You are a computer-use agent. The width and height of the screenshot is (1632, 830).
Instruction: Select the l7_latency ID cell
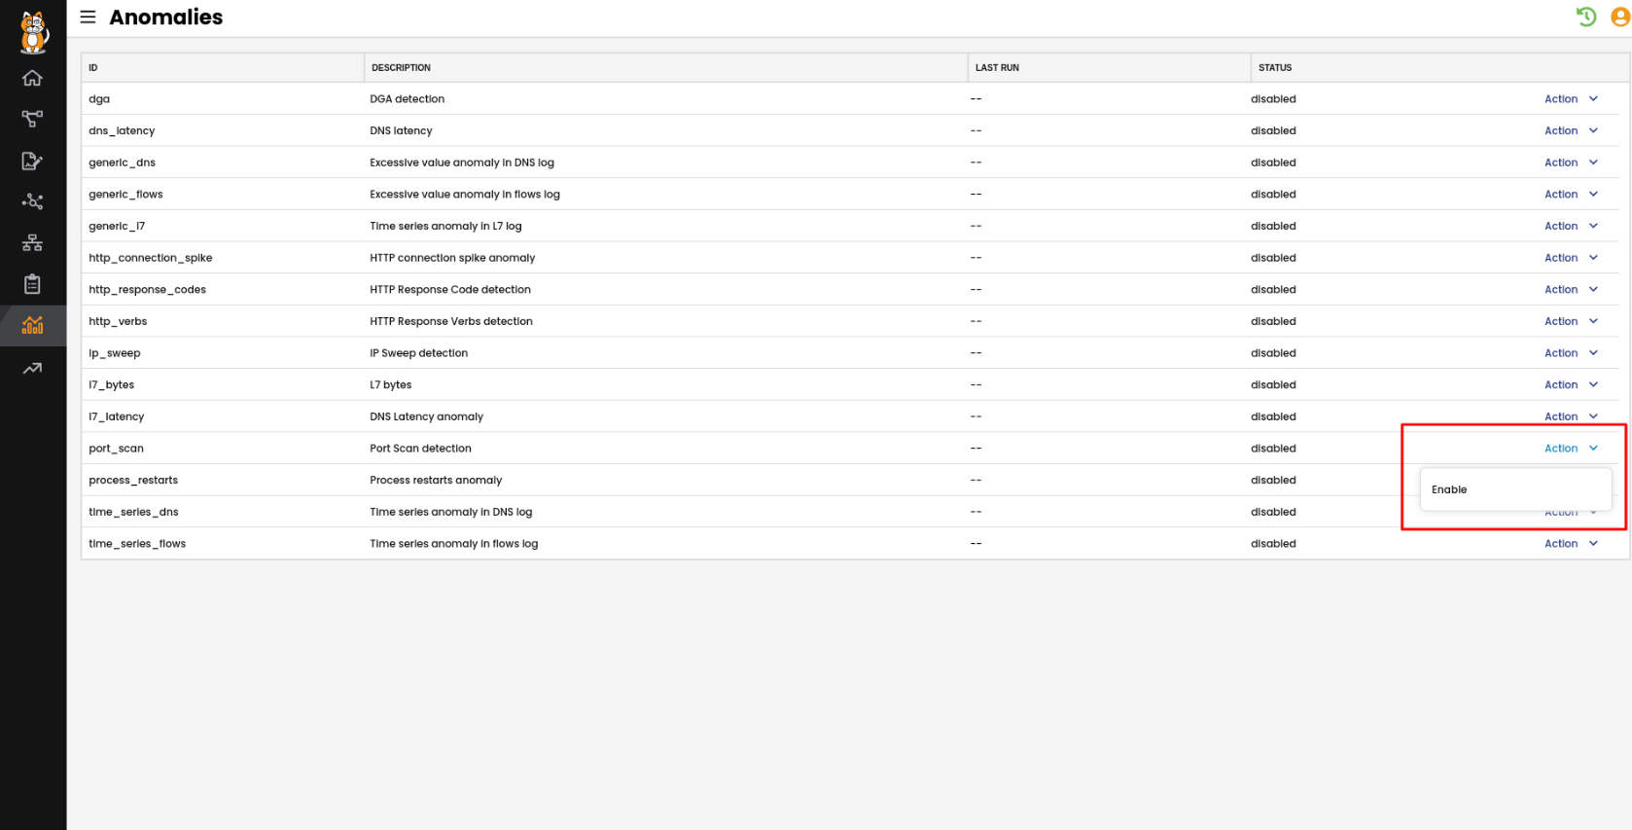(117, 416)
